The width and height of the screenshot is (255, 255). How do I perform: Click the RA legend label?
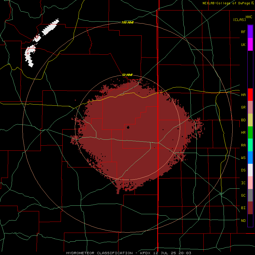pos(243,145)
